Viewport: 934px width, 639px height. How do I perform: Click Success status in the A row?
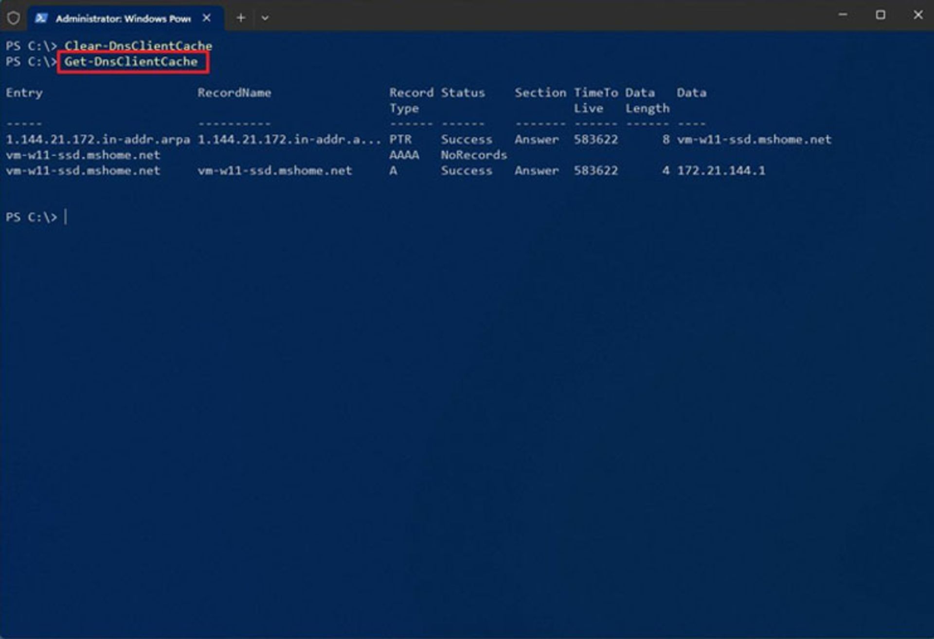coord(467,171)
